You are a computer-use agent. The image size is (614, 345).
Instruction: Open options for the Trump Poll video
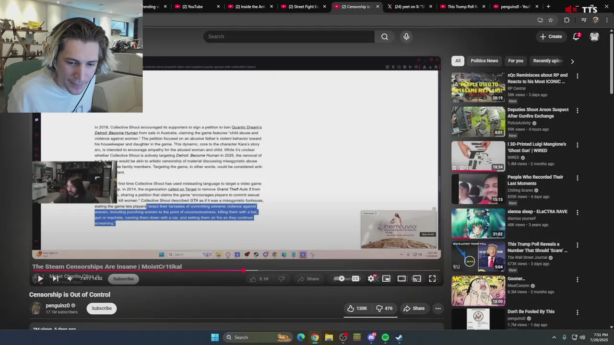[577, 245]
